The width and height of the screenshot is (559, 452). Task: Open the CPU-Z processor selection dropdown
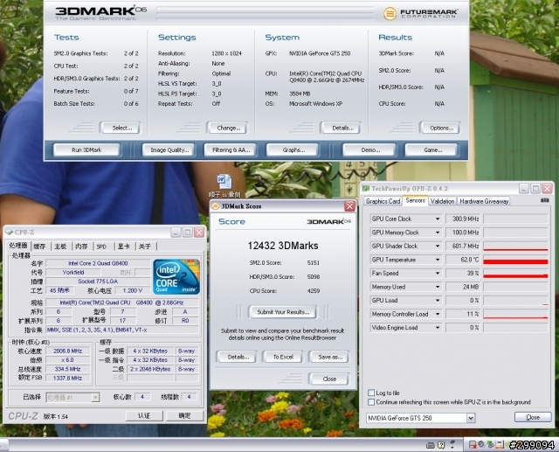click(95, 397)
